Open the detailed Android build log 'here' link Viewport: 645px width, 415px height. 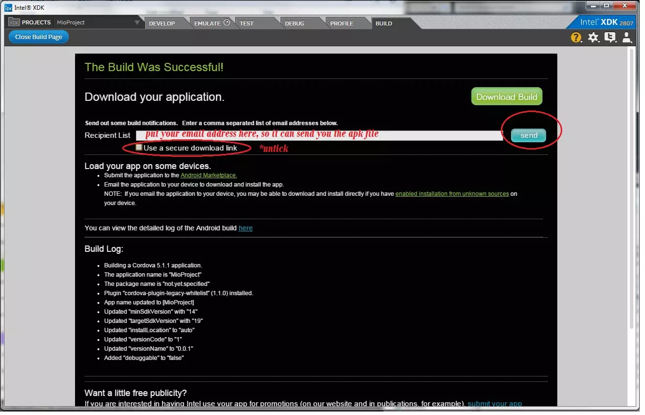(x=246, y=228)
